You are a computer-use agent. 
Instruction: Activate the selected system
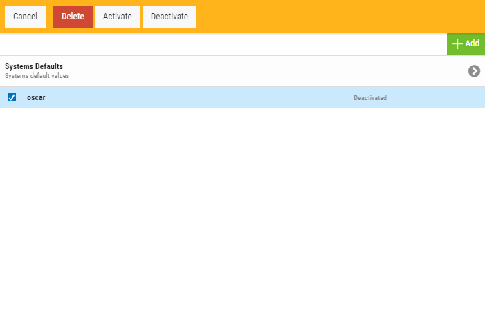click(x=117, y=17)
